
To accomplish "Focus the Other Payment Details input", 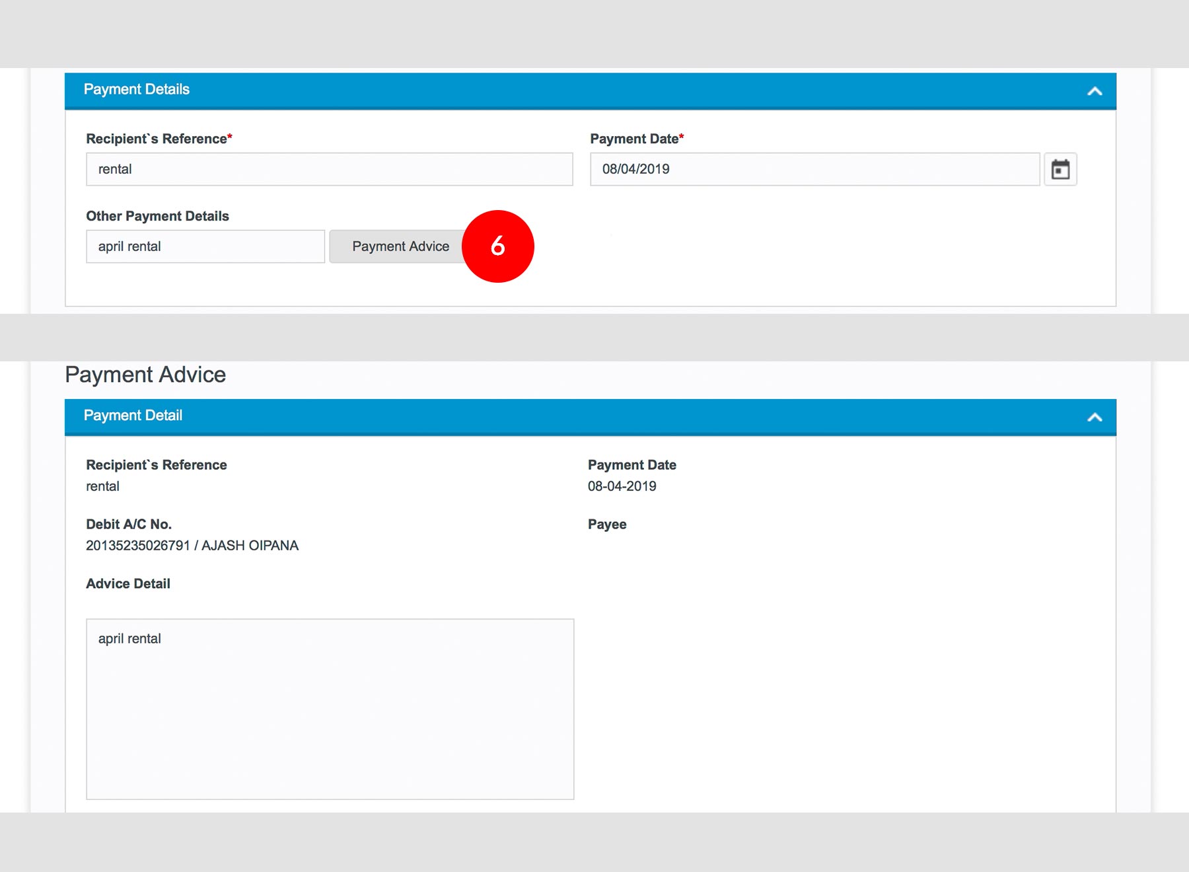I will (205, 246).
